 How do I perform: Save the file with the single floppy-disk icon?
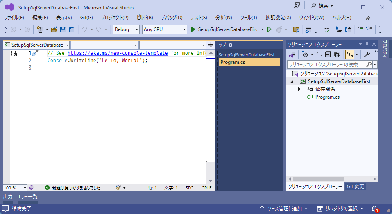tap(63, 29)
